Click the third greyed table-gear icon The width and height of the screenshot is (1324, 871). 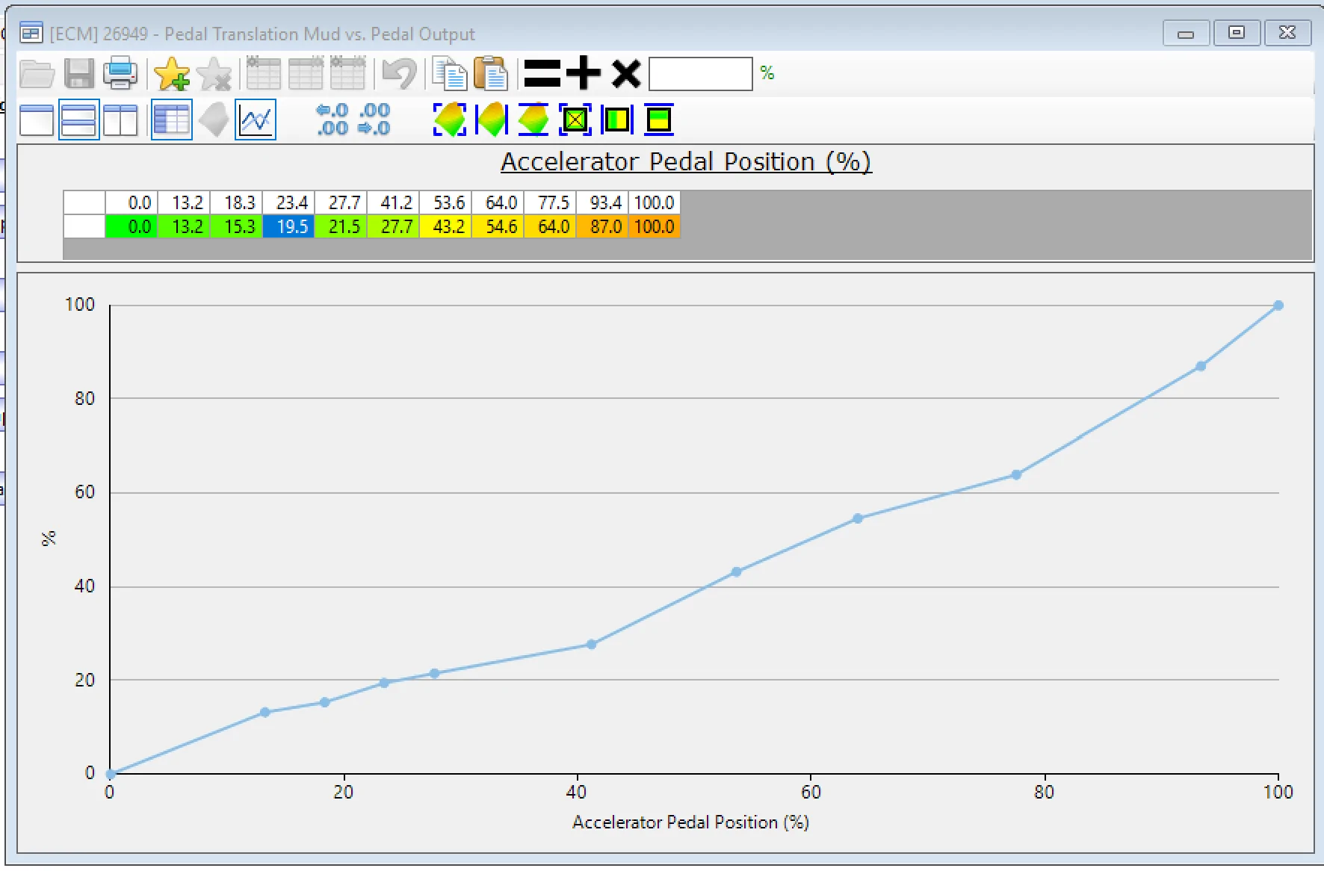(347, 73)
